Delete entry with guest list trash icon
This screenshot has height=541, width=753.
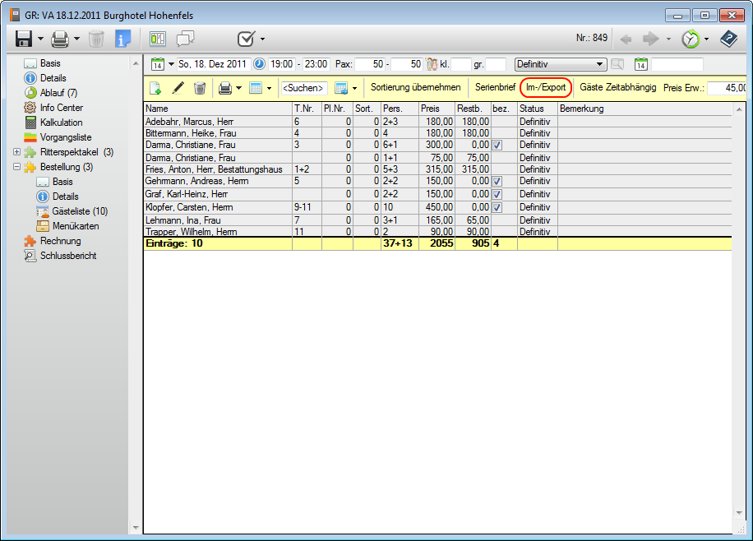point(200,88)
